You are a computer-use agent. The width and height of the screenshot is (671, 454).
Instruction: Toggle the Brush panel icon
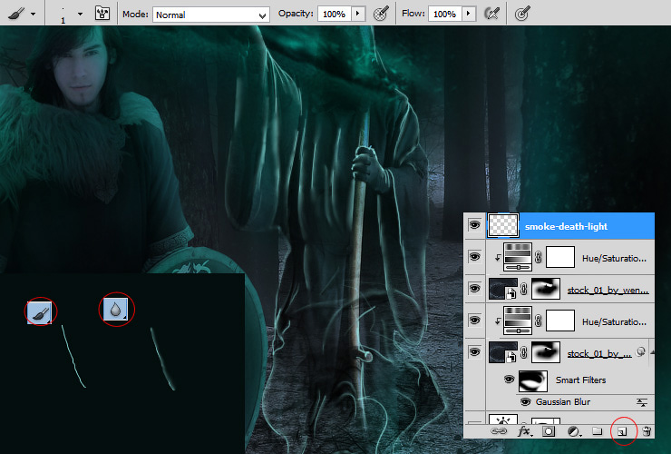[x=102, y=14]
